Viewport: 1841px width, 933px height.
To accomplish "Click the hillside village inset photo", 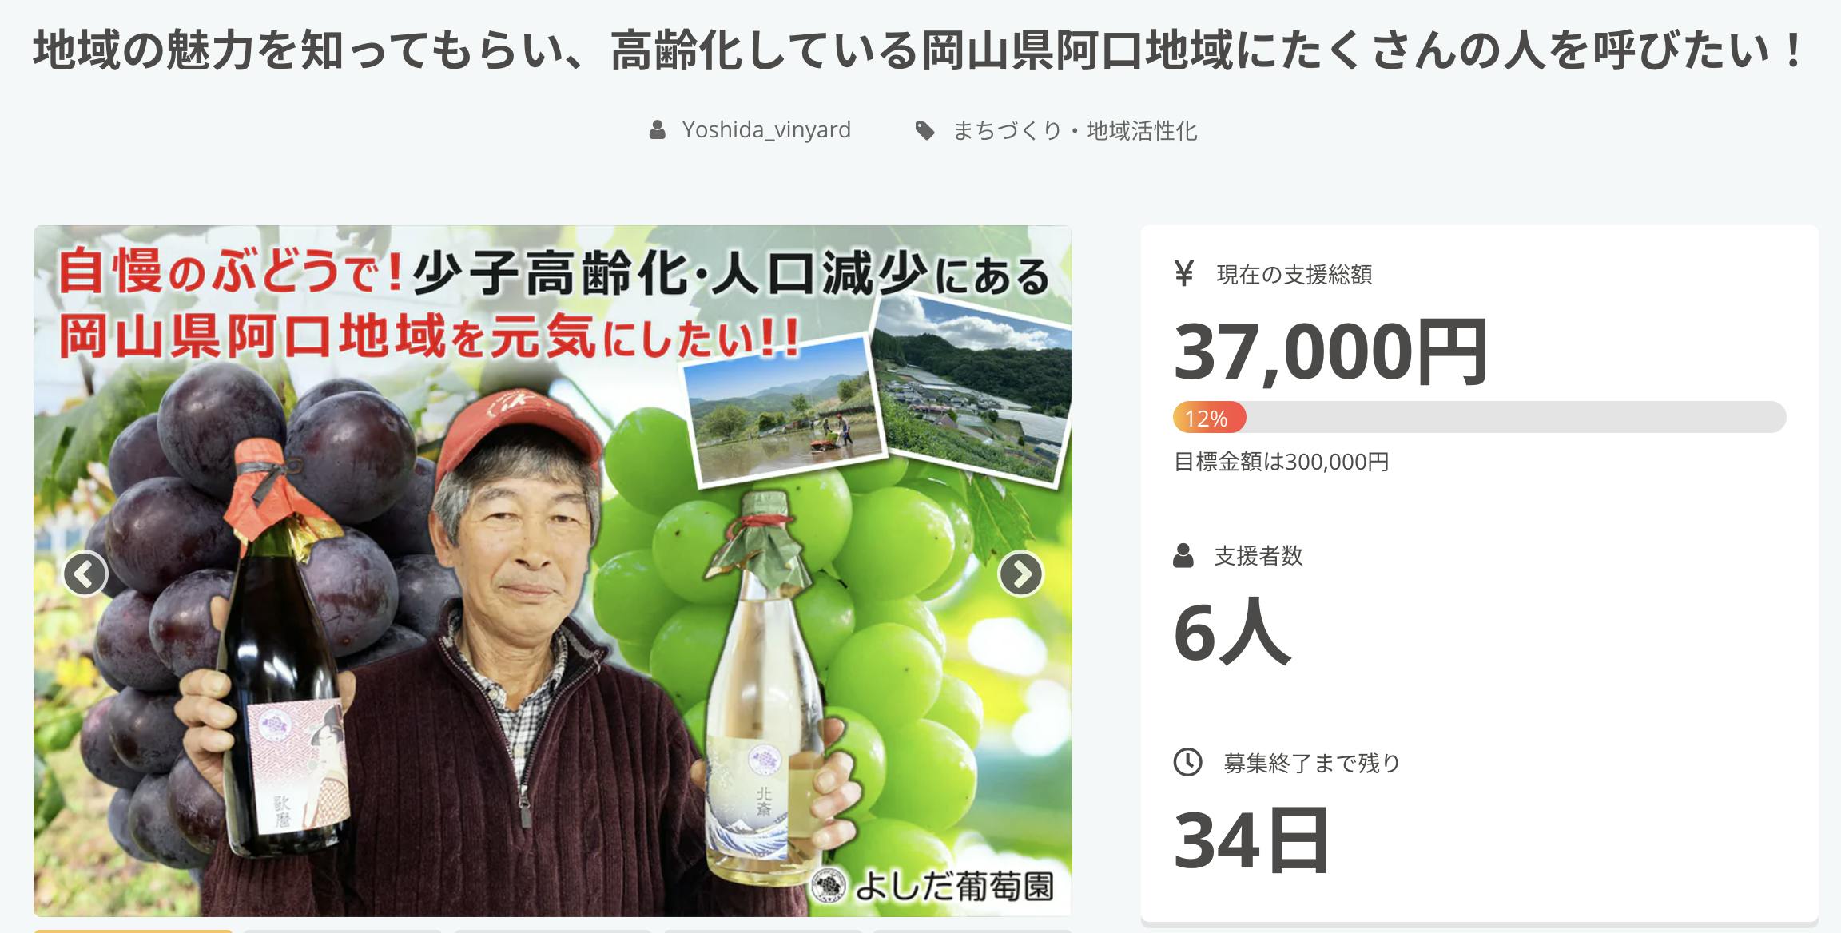I will click(972, 387).
